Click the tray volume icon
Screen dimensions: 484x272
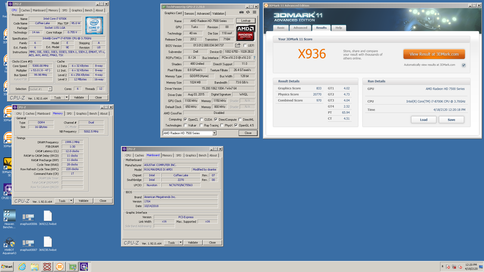460,267
